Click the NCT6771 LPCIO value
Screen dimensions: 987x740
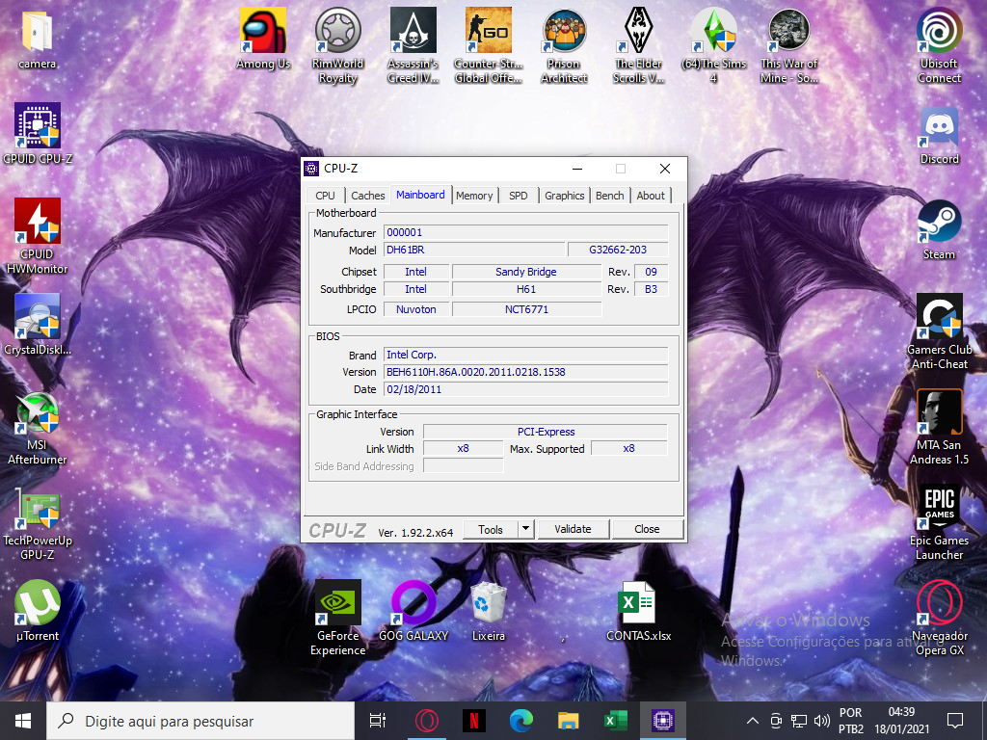coord(526,309)
